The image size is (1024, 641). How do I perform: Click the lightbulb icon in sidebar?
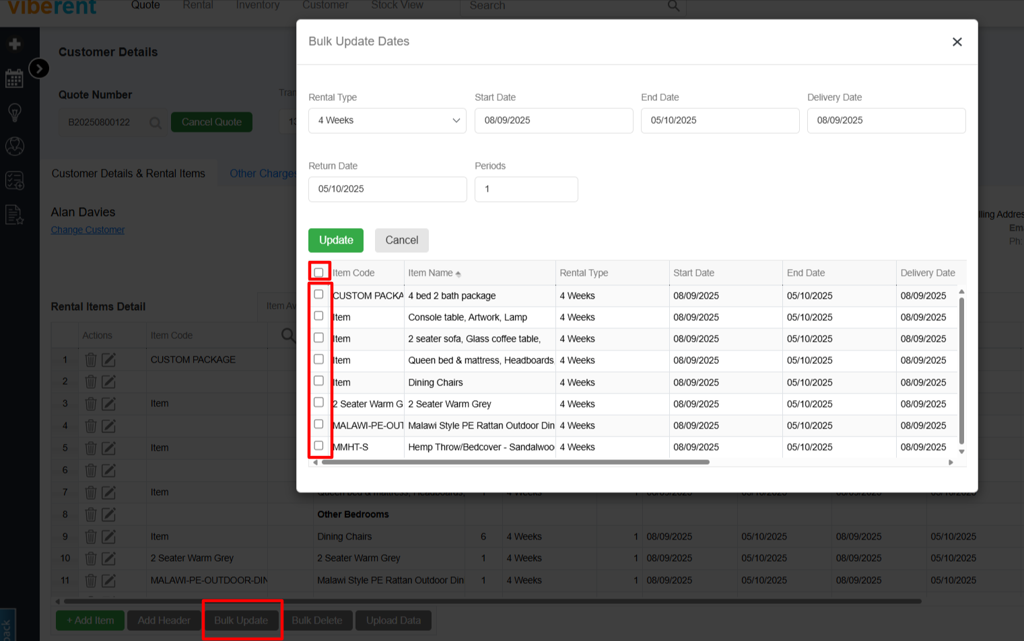[14, 112]
